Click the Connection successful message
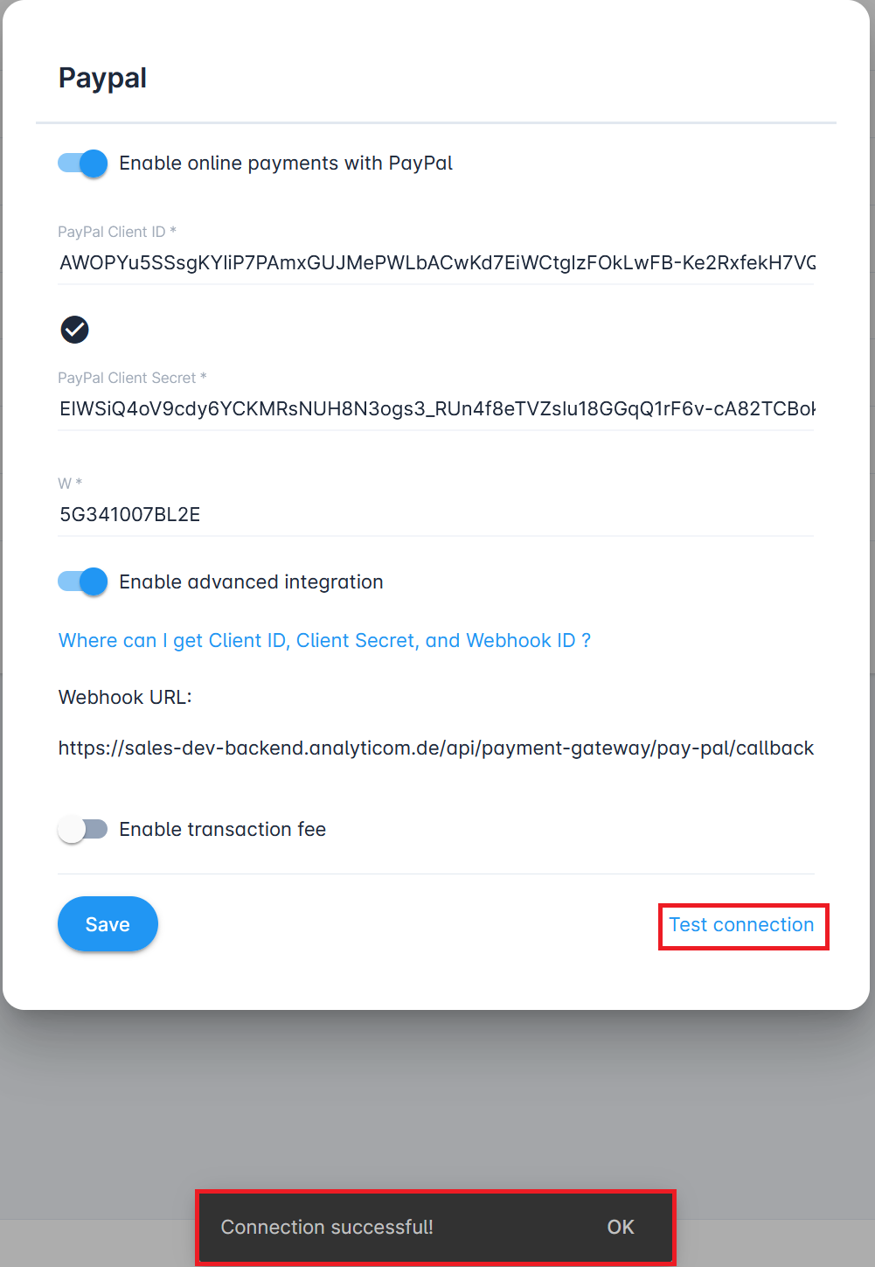Viewport: 875px width, 1267px height. point(325,1227)
